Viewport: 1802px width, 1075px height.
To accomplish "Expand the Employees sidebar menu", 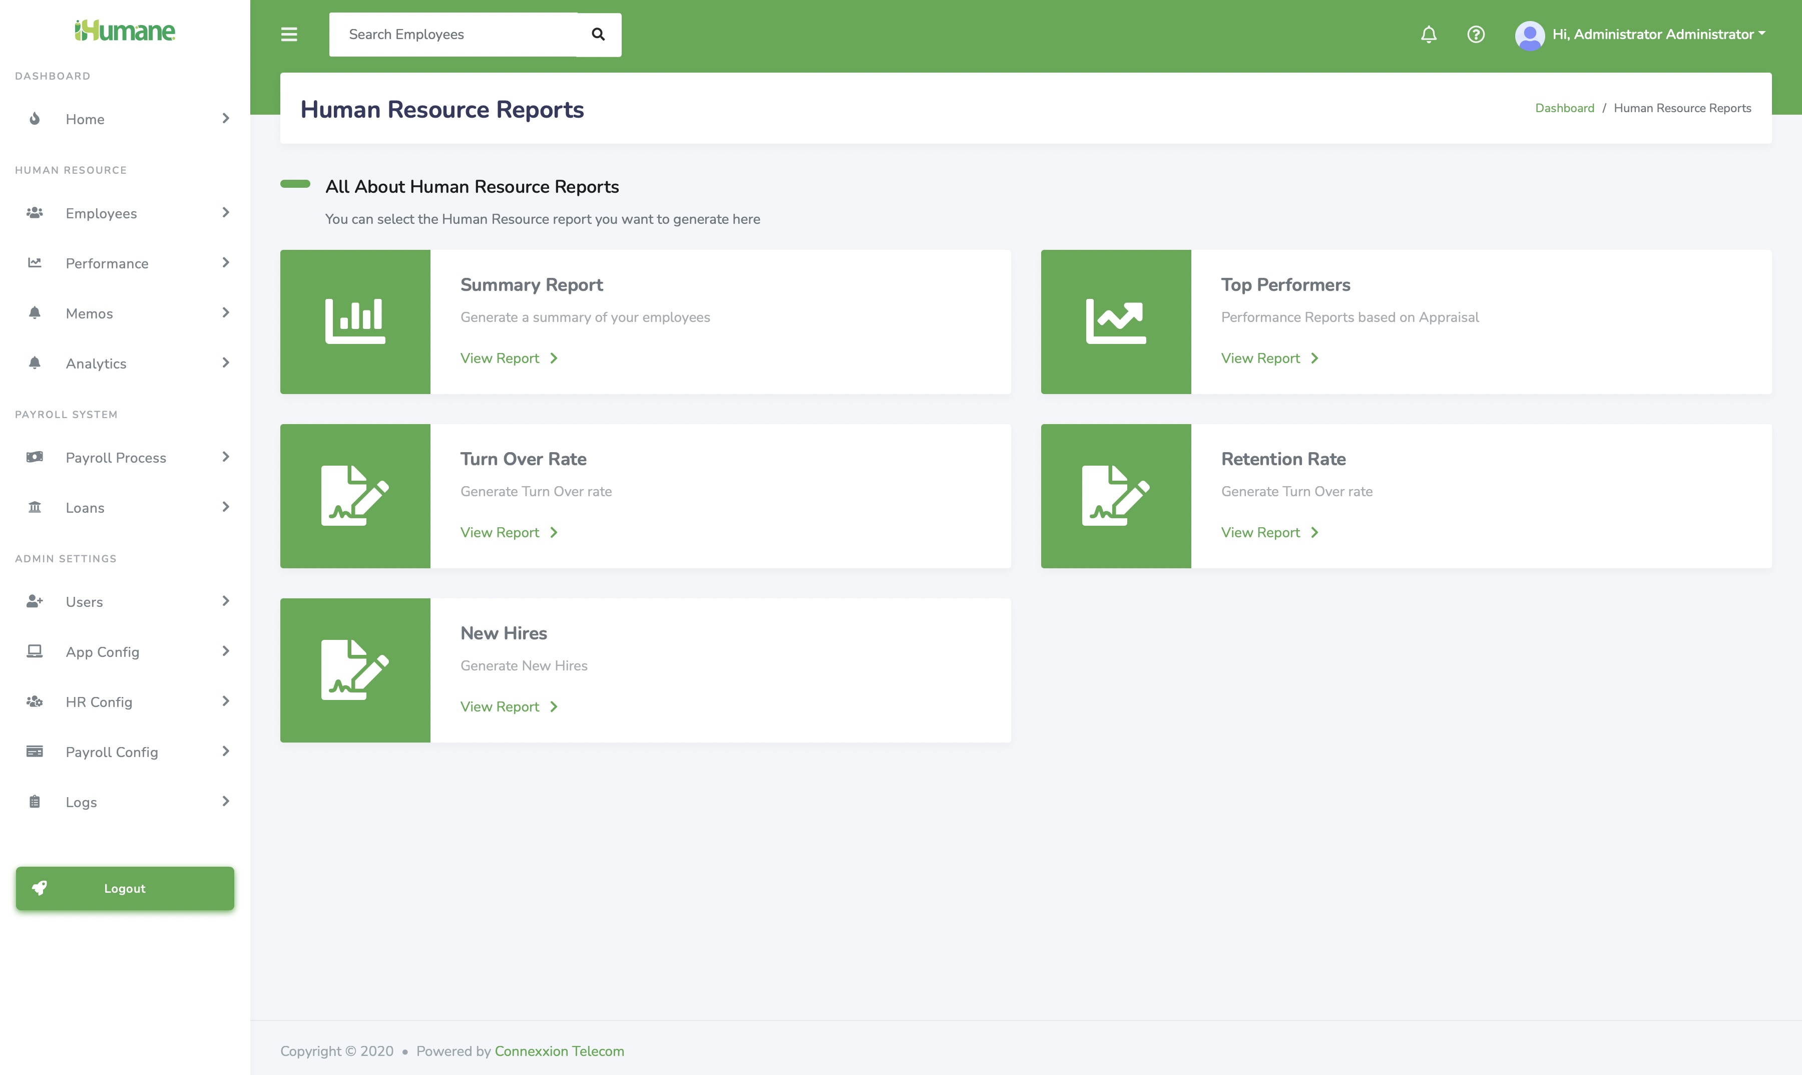I will (101, 213).
